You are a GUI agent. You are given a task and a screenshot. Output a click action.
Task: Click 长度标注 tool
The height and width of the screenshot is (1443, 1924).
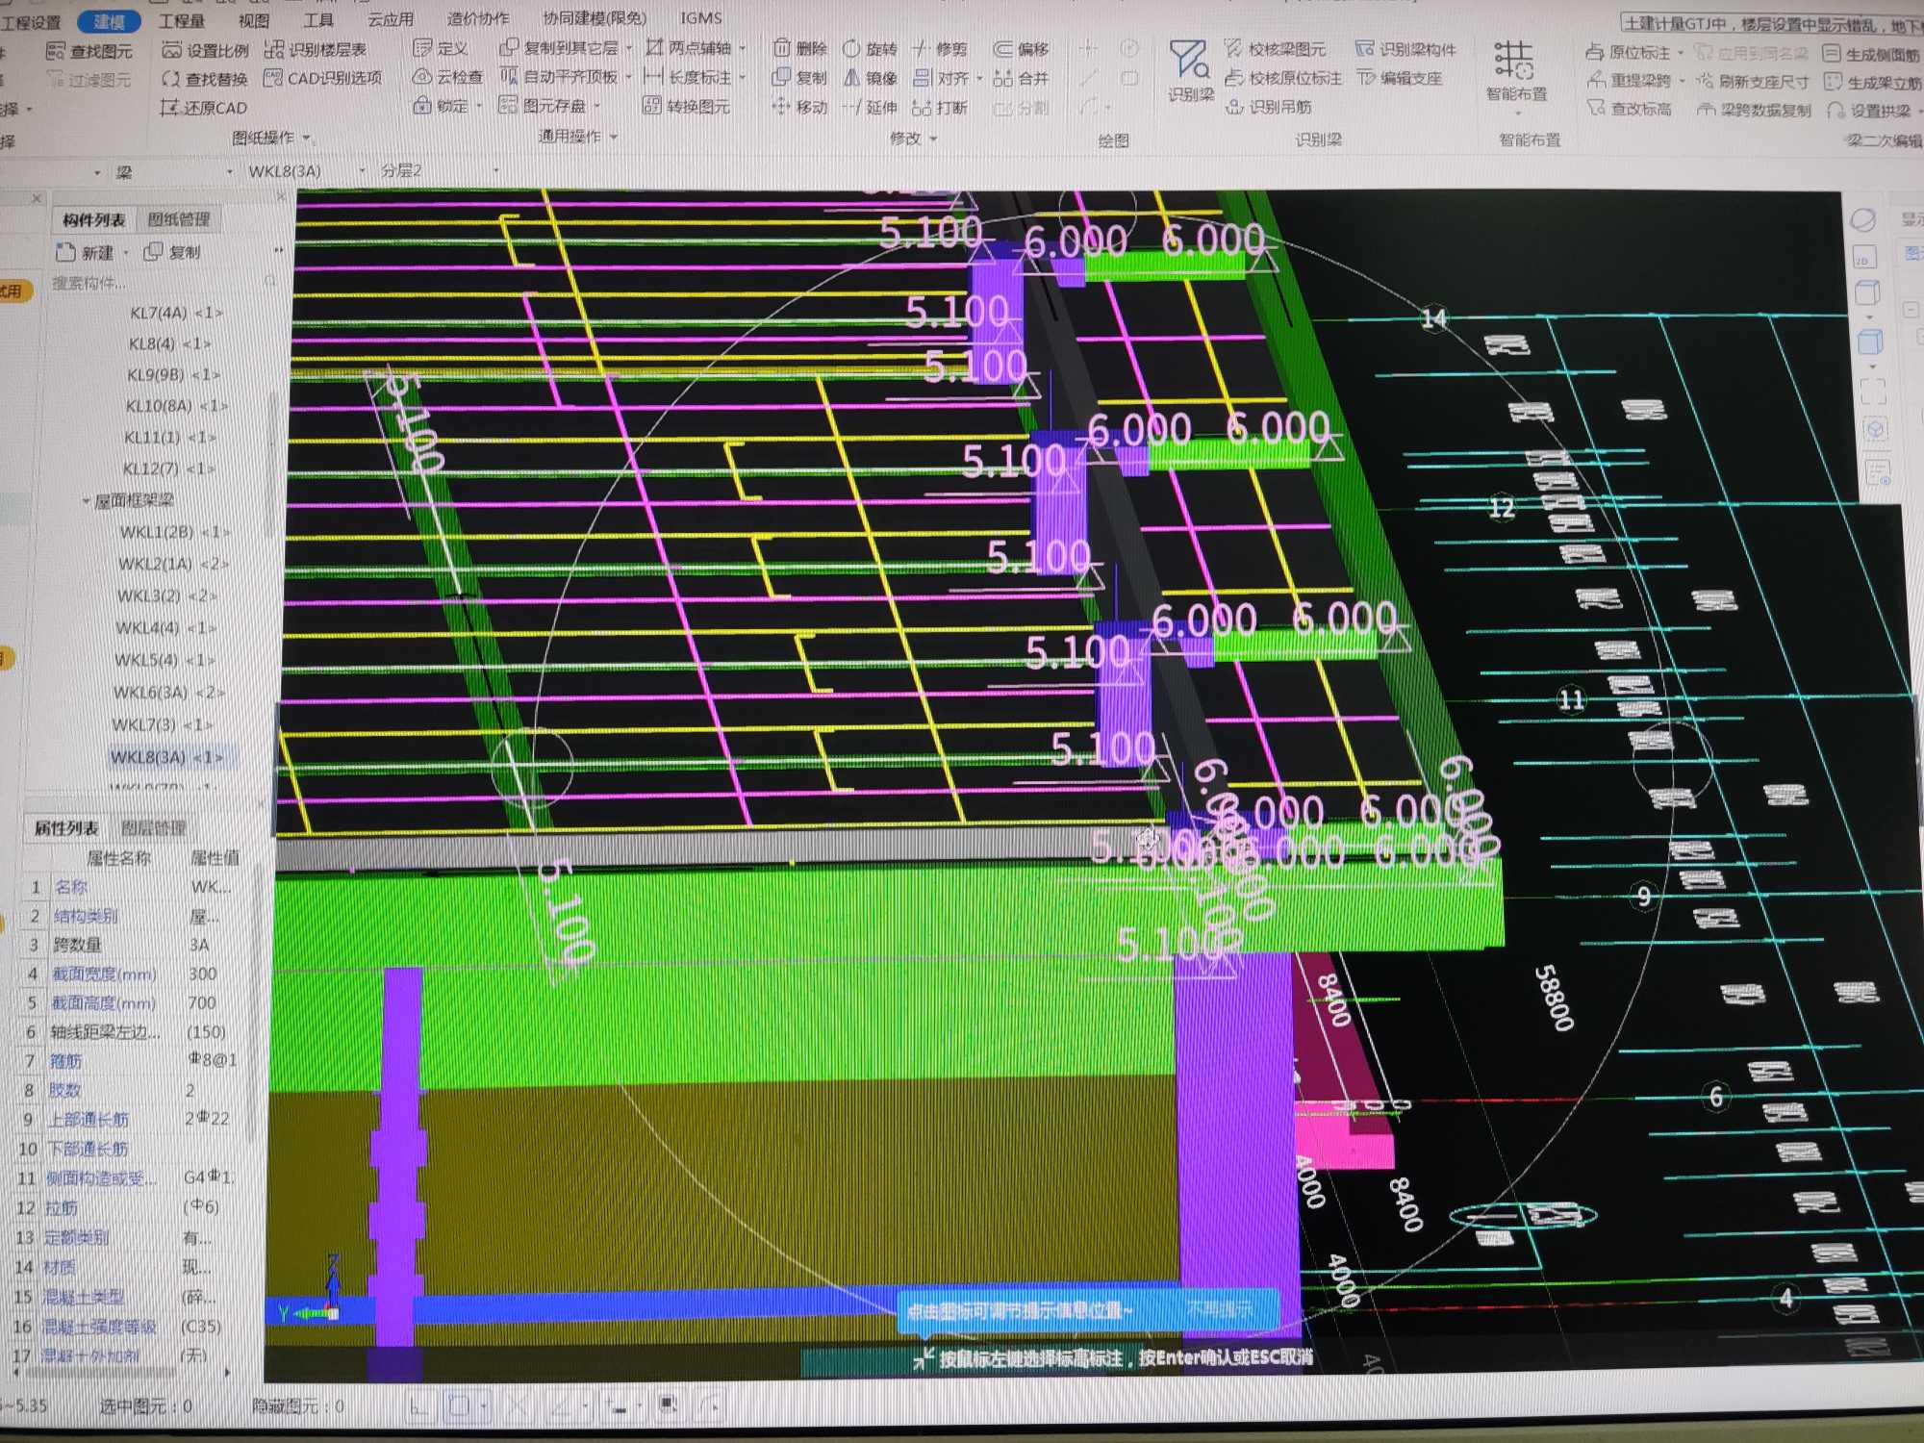689,77
